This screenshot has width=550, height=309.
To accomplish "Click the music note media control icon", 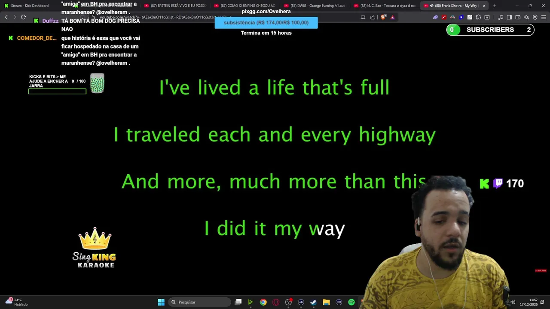I will coord(501,17).
